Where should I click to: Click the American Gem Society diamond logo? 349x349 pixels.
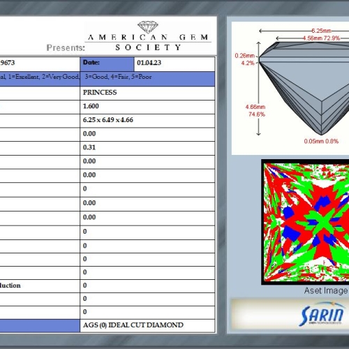click(148, 27)
